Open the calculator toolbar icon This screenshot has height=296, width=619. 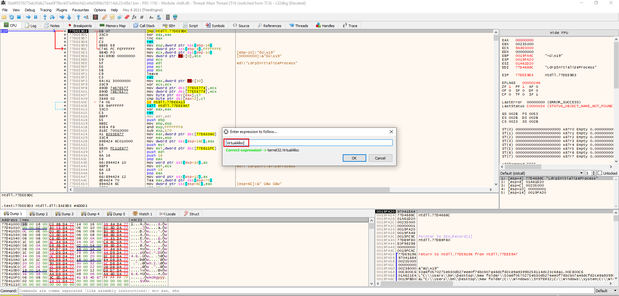[168, 17]
